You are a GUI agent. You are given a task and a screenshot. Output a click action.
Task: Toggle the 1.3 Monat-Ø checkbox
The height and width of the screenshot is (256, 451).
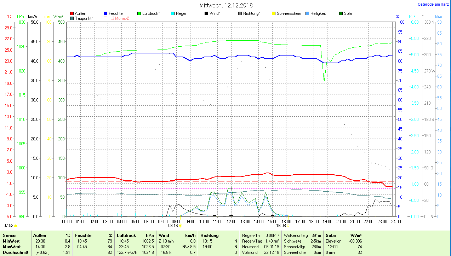pos(105,18)
